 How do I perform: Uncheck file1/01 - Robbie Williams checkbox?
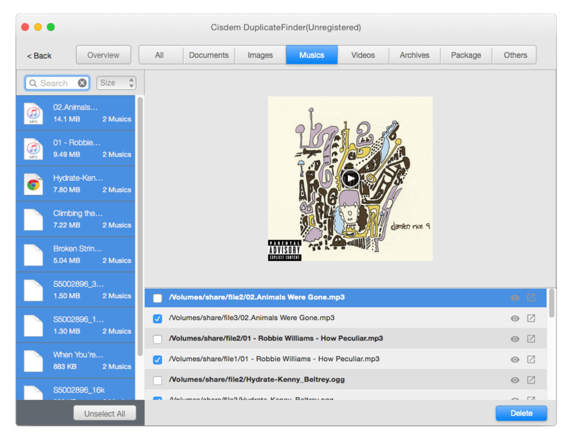[x=157, y=360]
